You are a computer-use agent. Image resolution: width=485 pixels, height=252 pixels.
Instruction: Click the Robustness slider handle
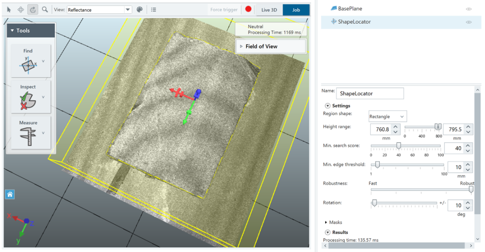click(471, 190)
